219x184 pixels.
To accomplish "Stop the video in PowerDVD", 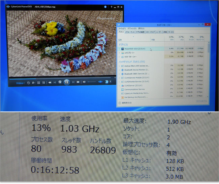I will pos(60,82).
